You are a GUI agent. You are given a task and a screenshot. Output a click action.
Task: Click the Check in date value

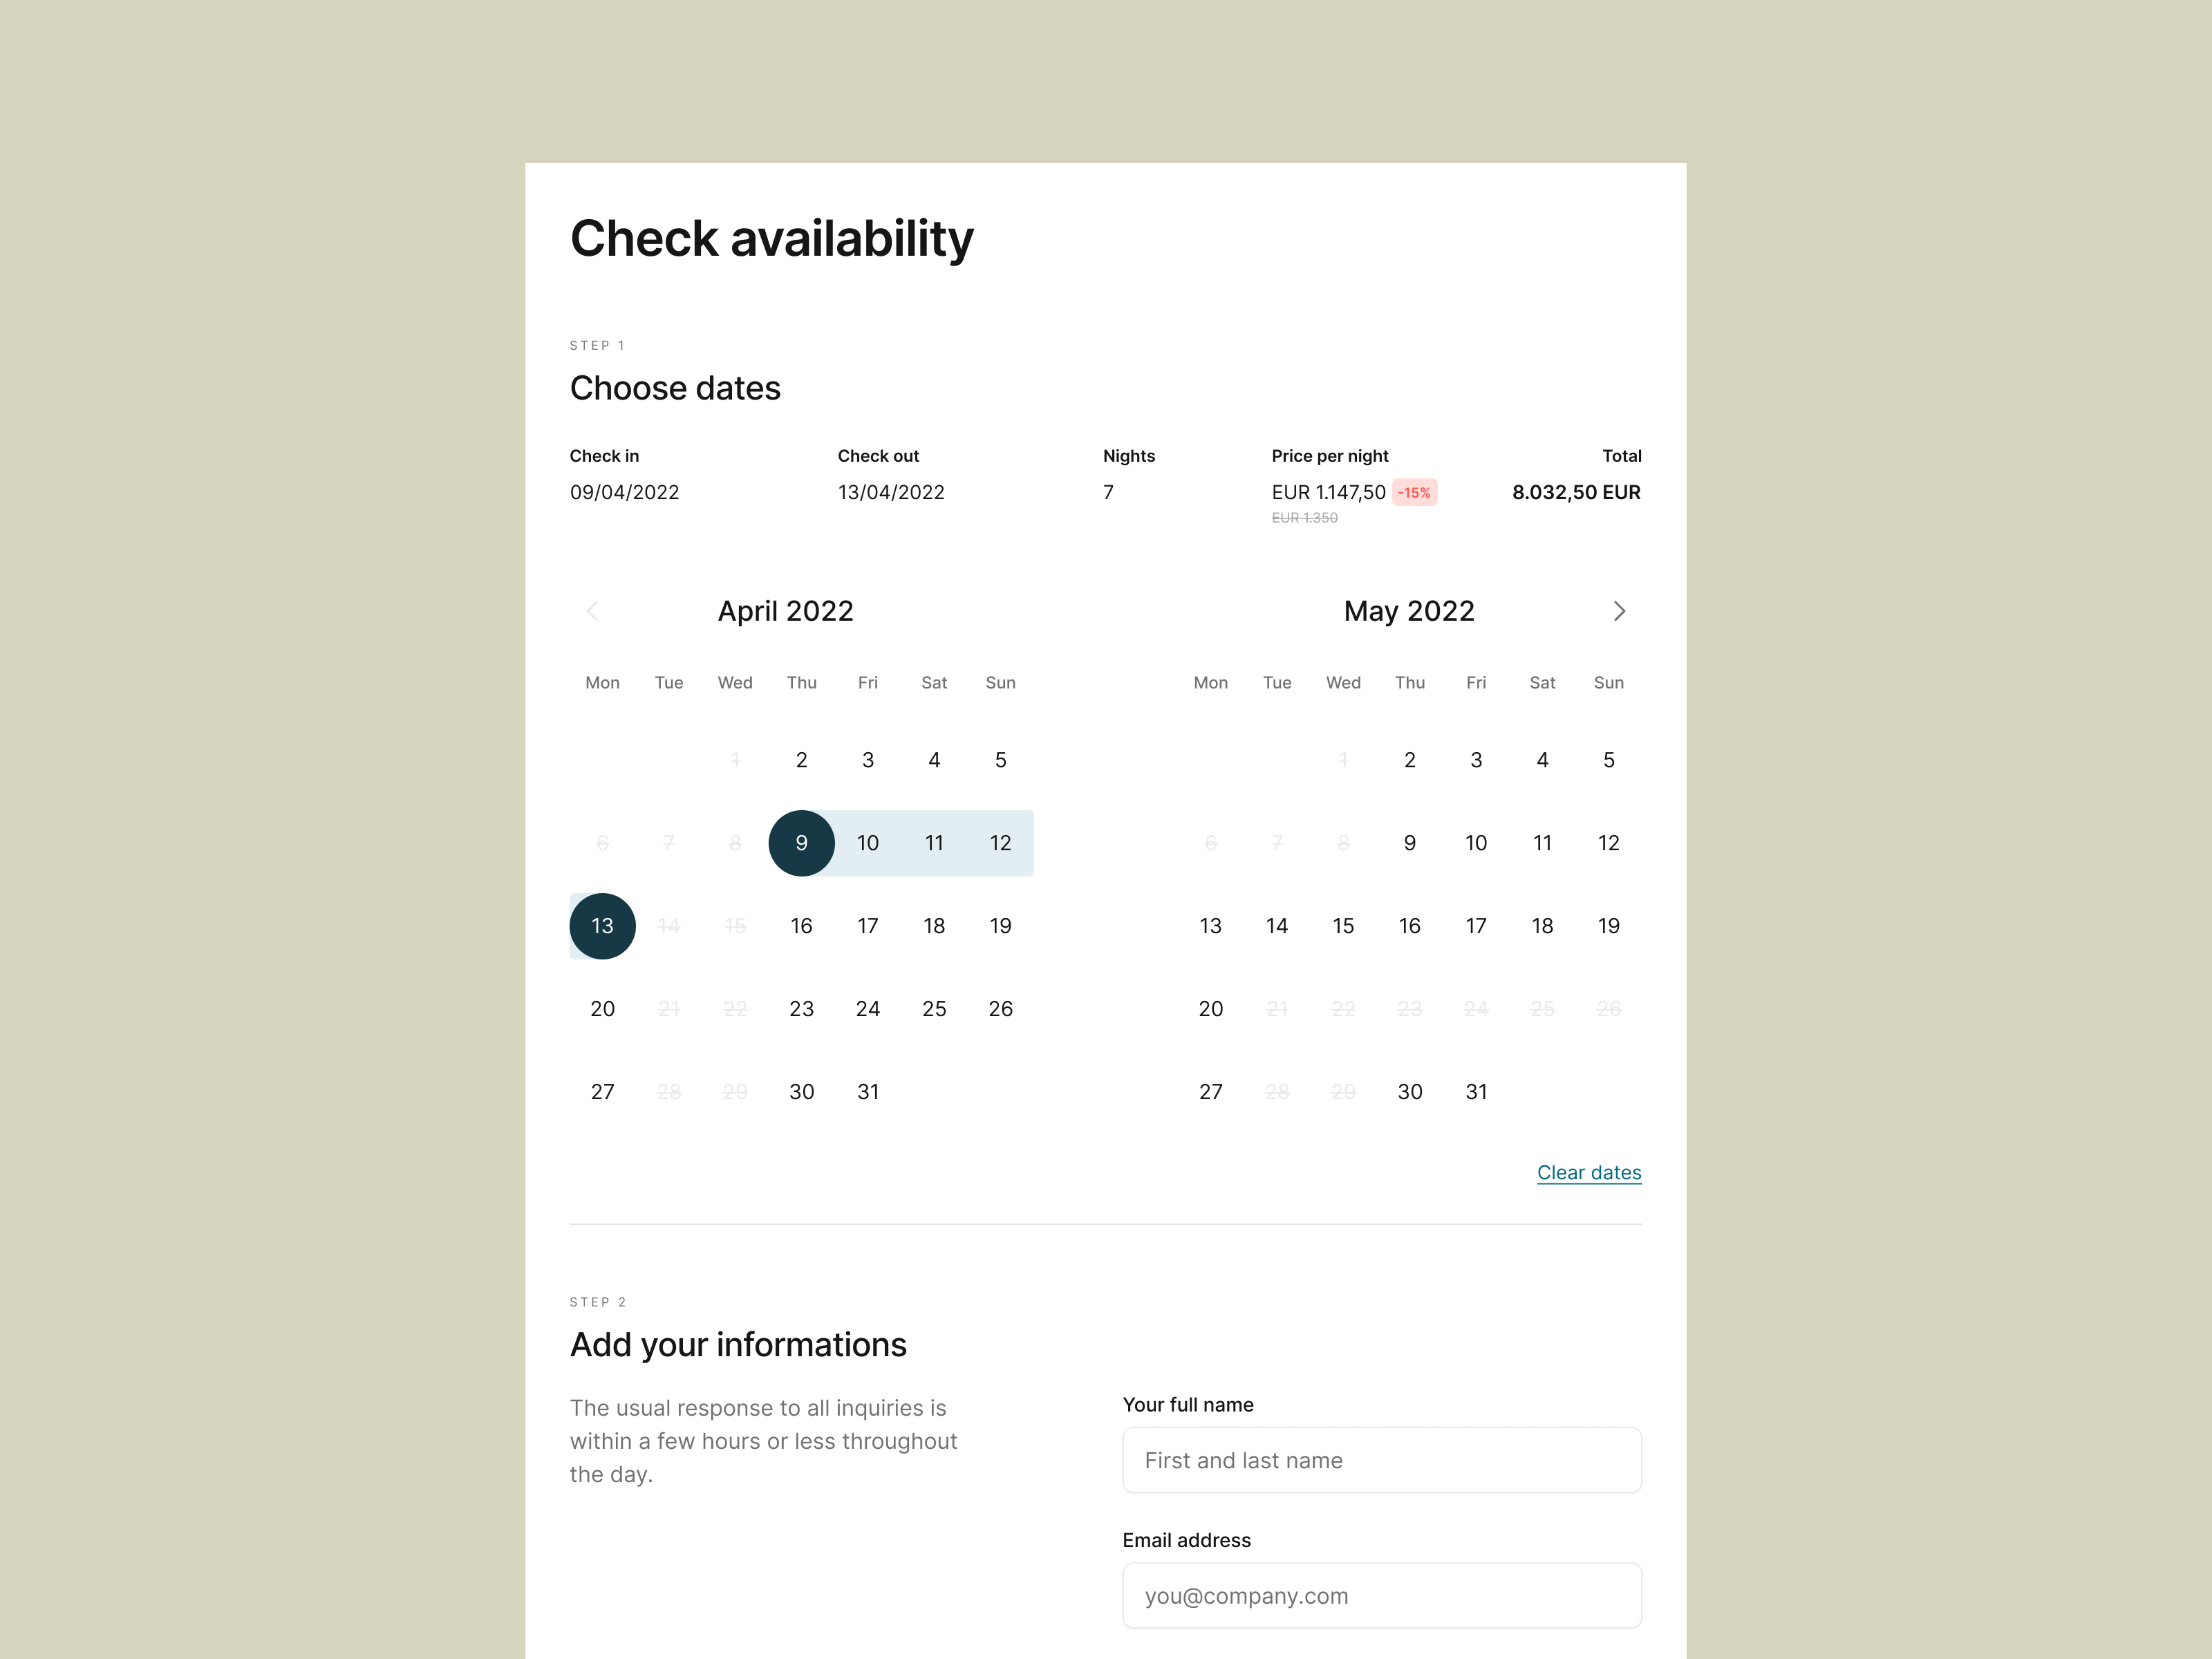624,492
